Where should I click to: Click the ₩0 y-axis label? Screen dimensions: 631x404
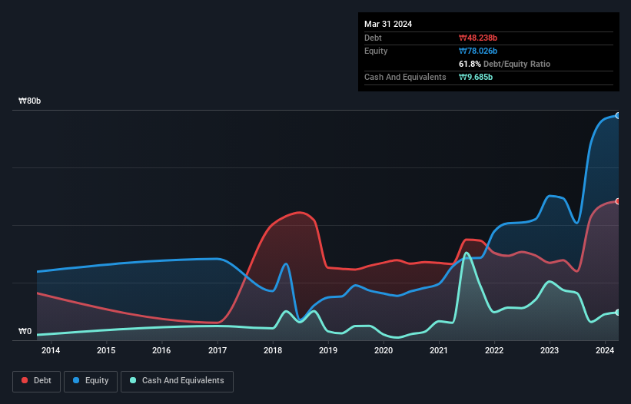click(25, 331)
